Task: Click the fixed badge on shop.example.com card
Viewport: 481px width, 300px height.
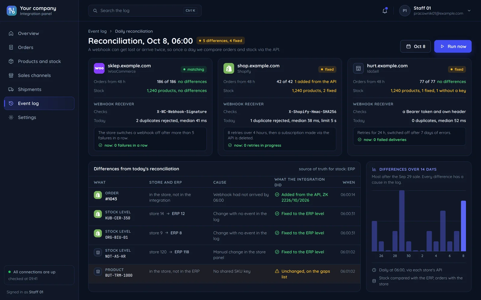Action: pos(327,69)
